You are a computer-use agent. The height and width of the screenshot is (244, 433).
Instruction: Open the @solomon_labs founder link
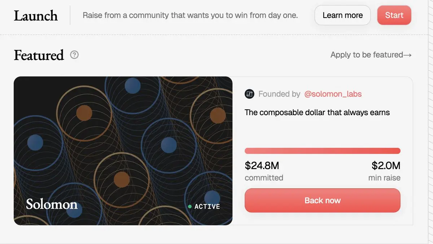333,94
